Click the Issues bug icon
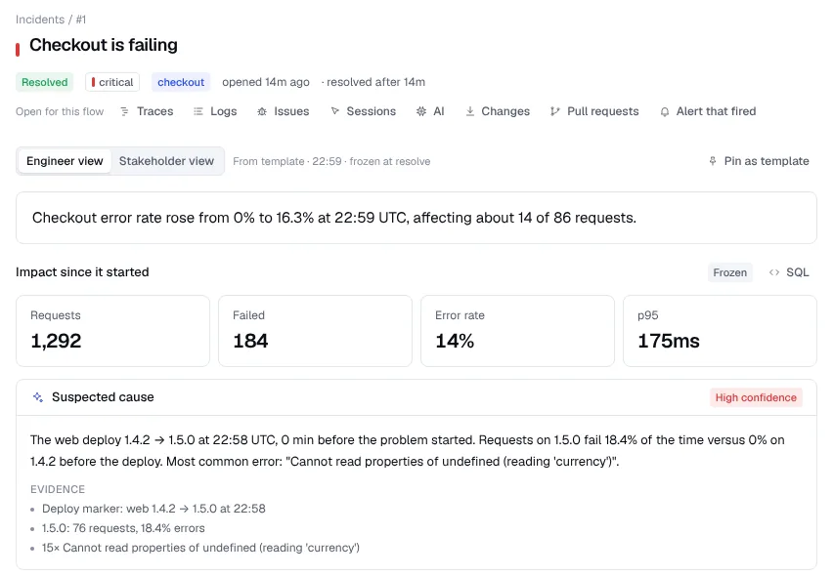Image resolution: width=833 pixels, height=576 pixels. pyautogui.click(x=262, y=111)
